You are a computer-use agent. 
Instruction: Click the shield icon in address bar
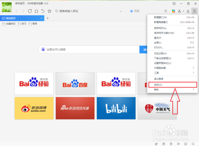point(57,11)
